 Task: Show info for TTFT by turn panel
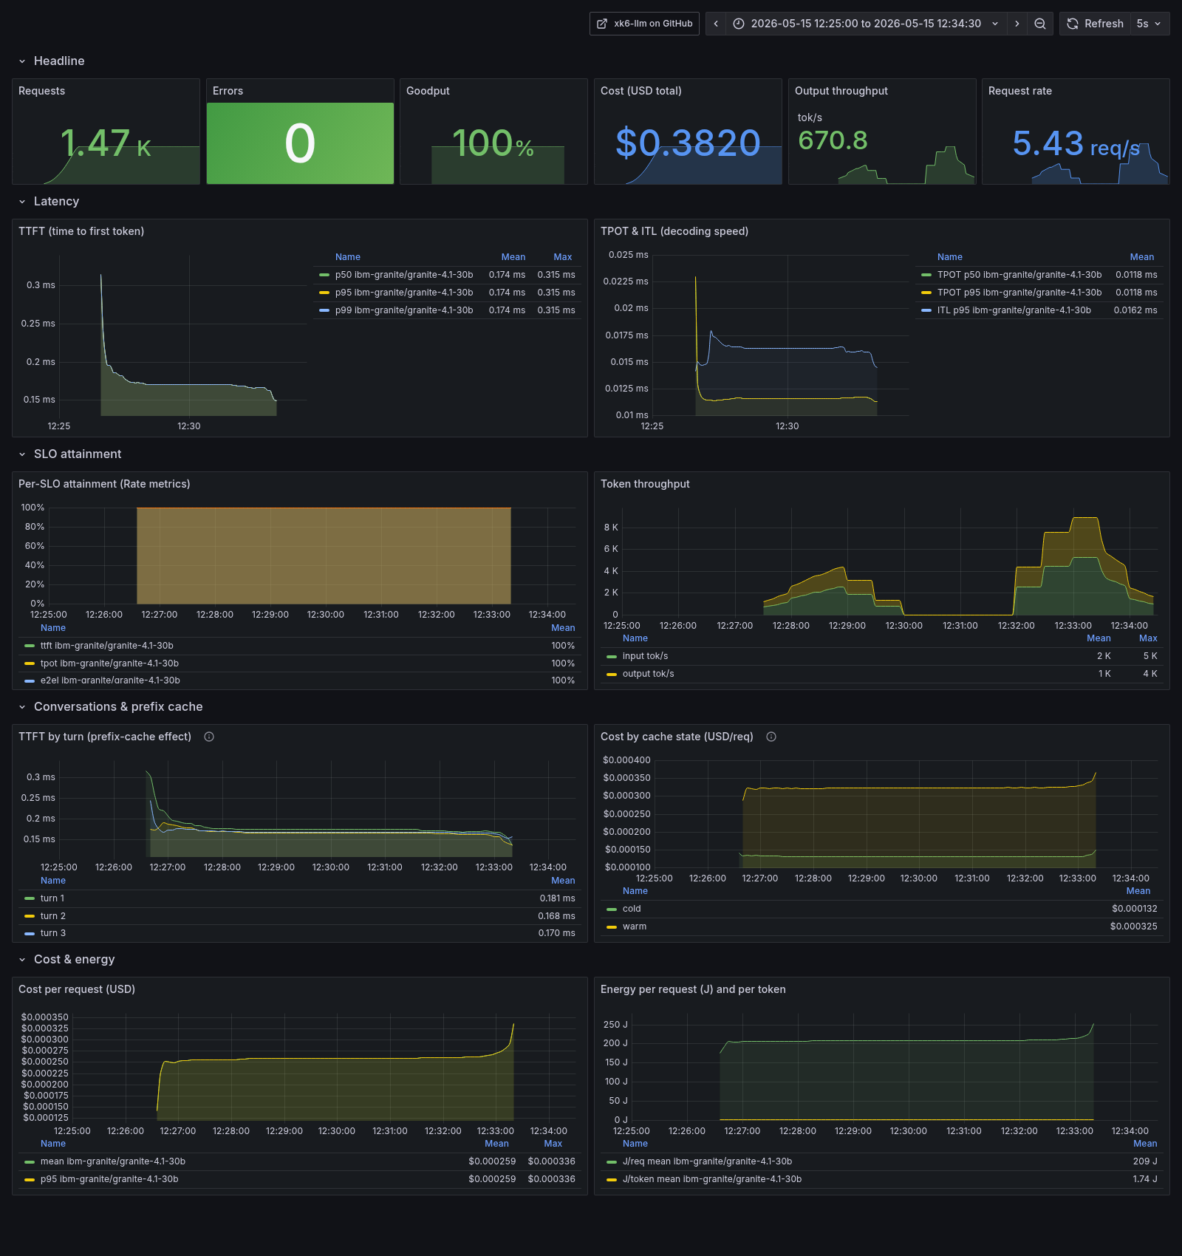[x=209, y=737]
